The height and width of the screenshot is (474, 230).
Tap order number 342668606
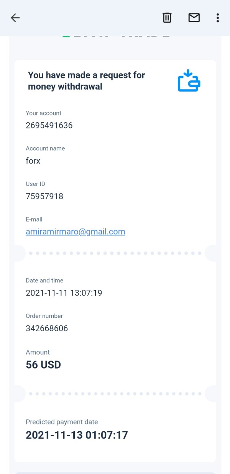(x=47, y=329)
